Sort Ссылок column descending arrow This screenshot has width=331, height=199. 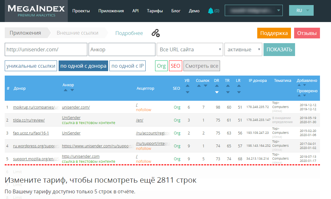206,86
